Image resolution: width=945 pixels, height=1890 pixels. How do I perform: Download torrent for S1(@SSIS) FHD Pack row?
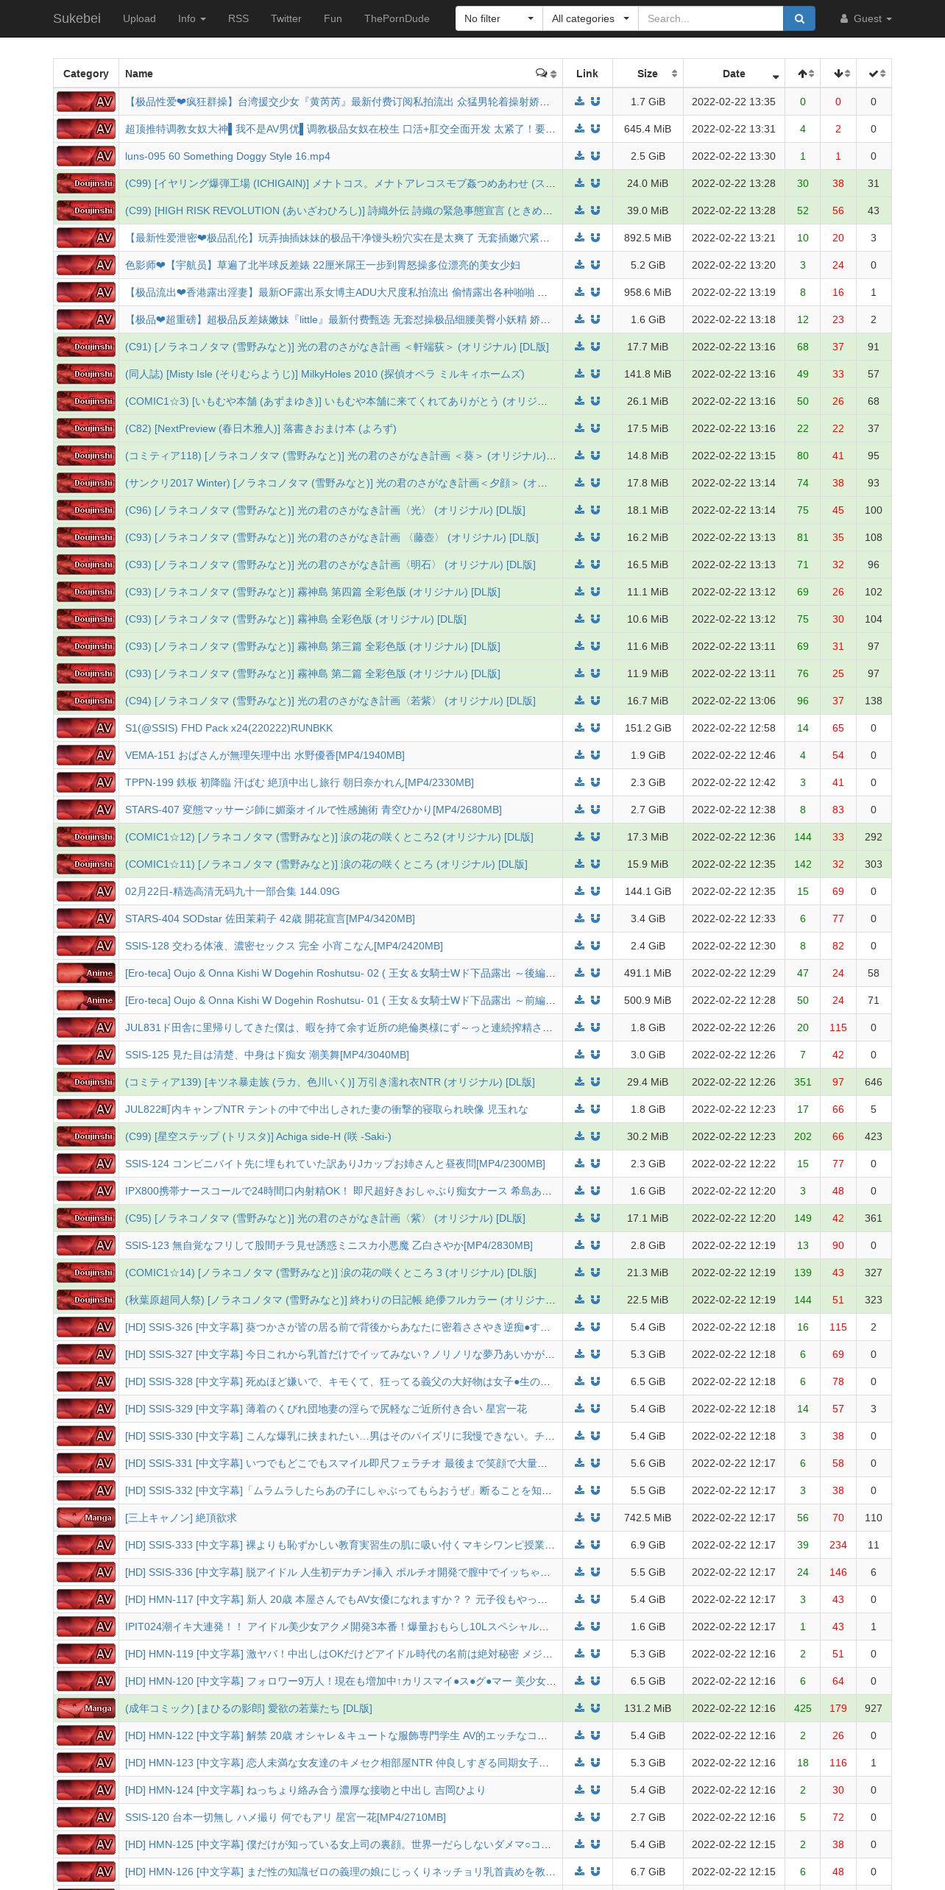(579, 728)
